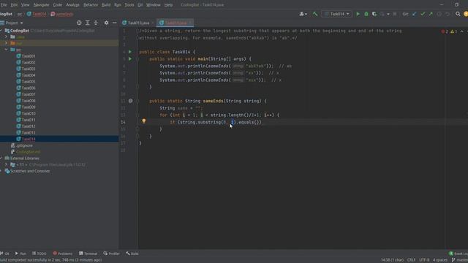Image resolution: width=468 pixels, height=263 pixels.
Task: Click the yellow warning count indicator
Action: pos(453,31)
